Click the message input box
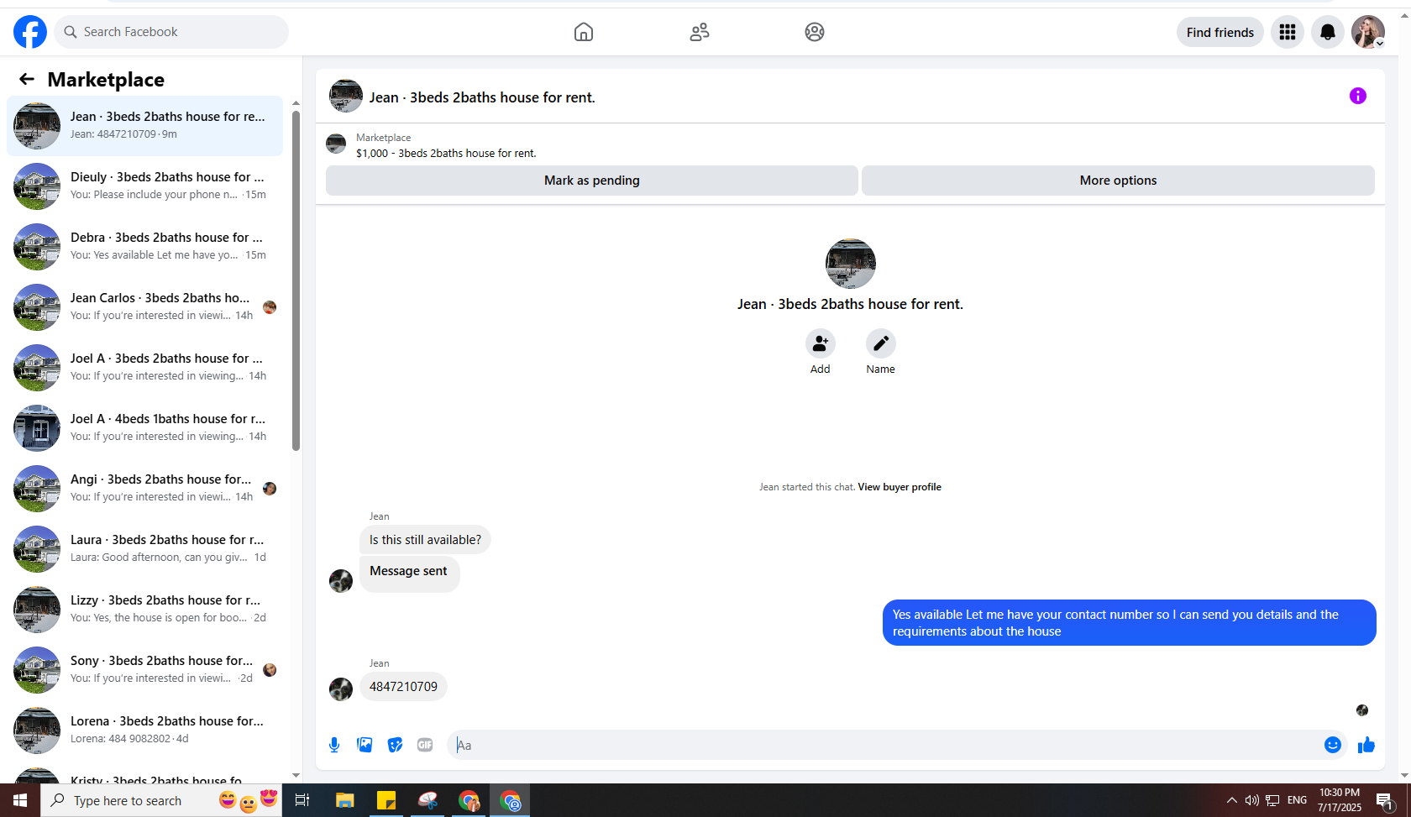 click(x=884, y=745)
